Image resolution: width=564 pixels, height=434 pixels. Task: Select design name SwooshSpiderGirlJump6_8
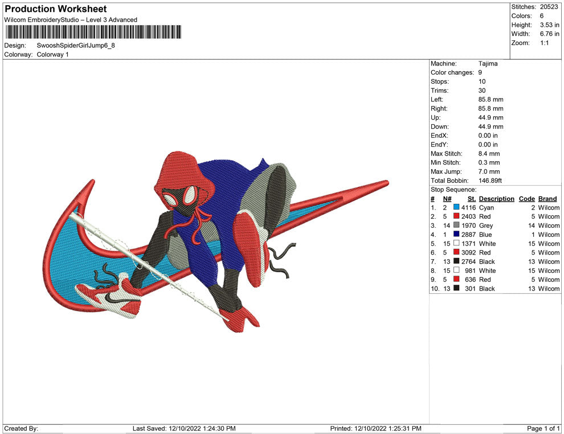point(76,46)
